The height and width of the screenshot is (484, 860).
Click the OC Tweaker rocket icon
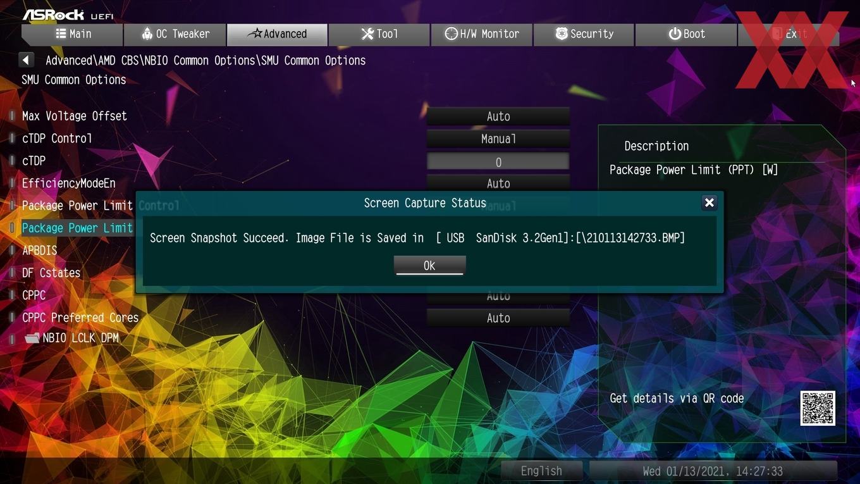pyautogui.click(x=147, y=34)
